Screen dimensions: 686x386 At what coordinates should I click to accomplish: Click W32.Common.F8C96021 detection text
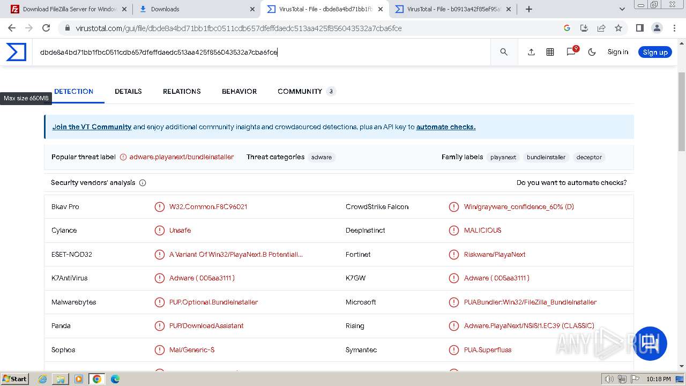coord(208,207)
